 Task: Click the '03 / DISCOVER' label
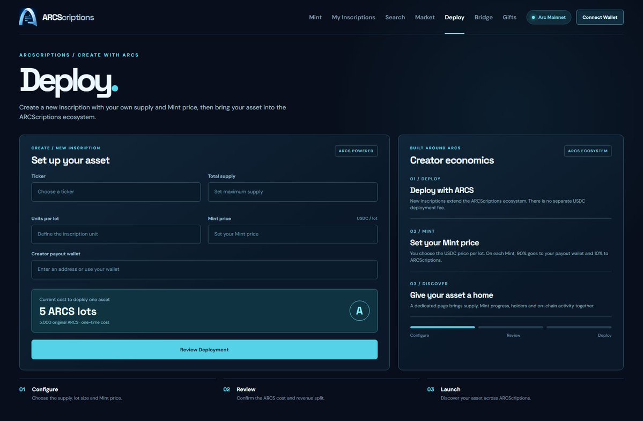428,284
